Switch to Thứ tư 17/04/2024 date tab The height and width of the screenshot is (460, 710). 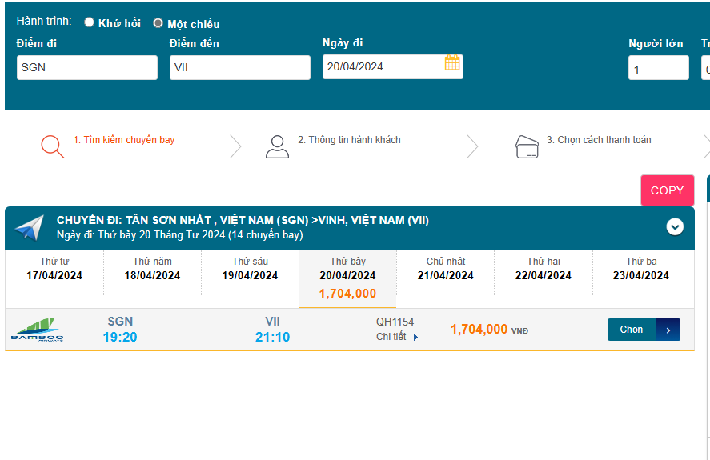[54, 270]
